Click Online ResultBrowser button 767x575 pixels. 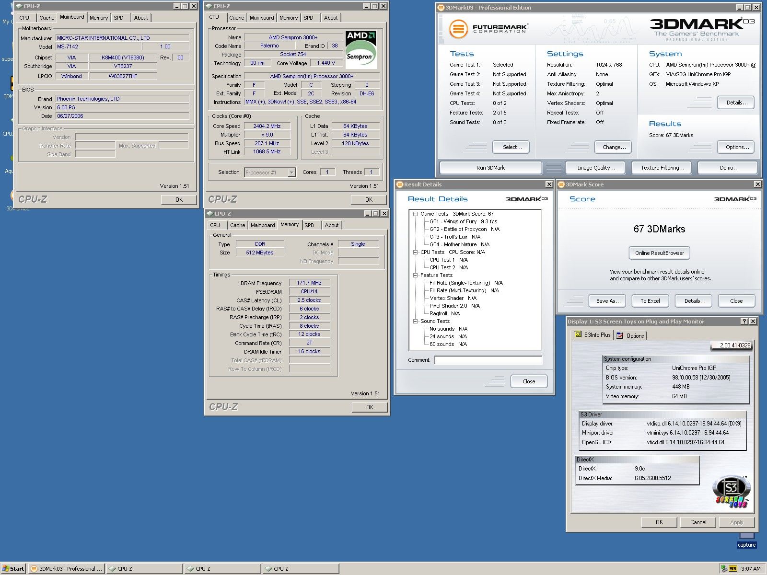click(x=659, y=253)
